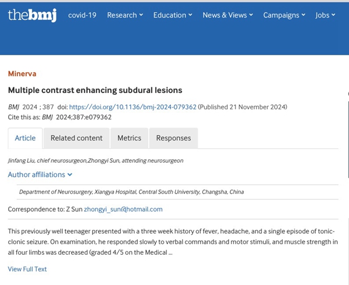Screen dimensions: 349x285
Task: Click the Department of Neurosurgery affiliation text
Action: [131, 192]
